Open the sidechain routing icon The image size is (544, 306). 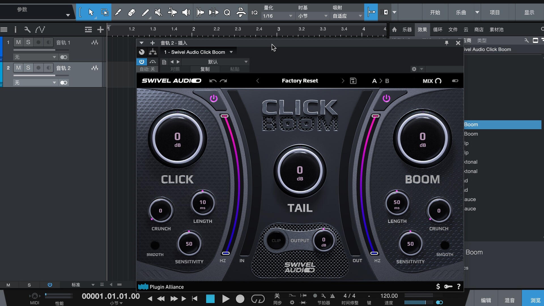[153, 52]
